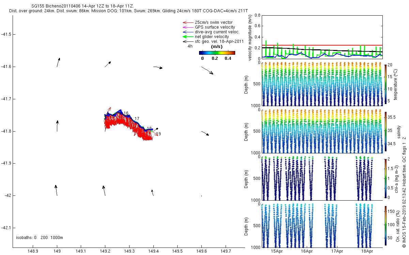Click the black sfc geo. vel. legend arrow
Viewport: 409px width, 255px height.
(x=188, y=41)
